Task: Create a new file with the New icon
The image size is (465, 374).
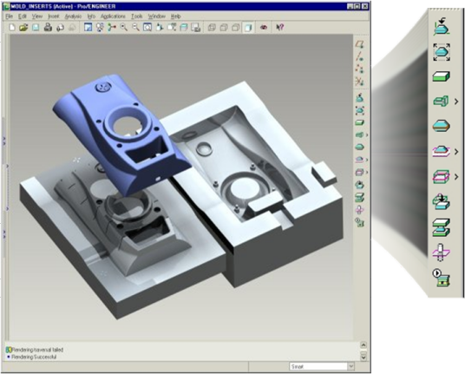Action: click(12, 28)
